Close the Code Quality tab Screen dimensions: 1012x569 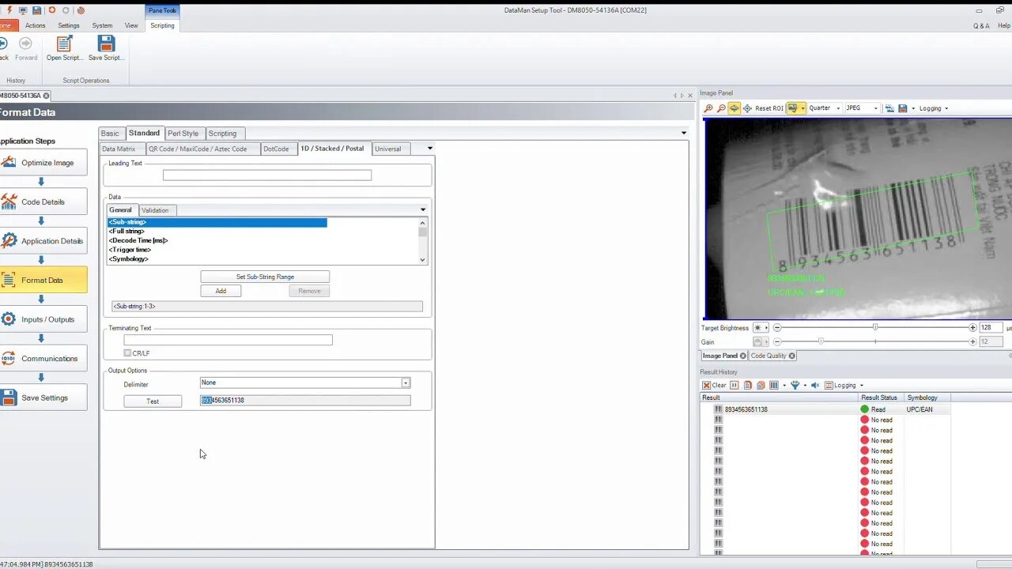tap(791, 356)
